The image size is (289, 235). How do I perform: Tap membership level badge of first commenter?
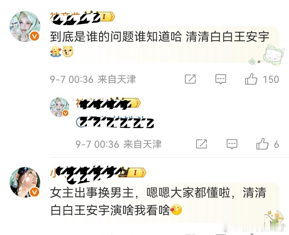[x=107, y=17]
